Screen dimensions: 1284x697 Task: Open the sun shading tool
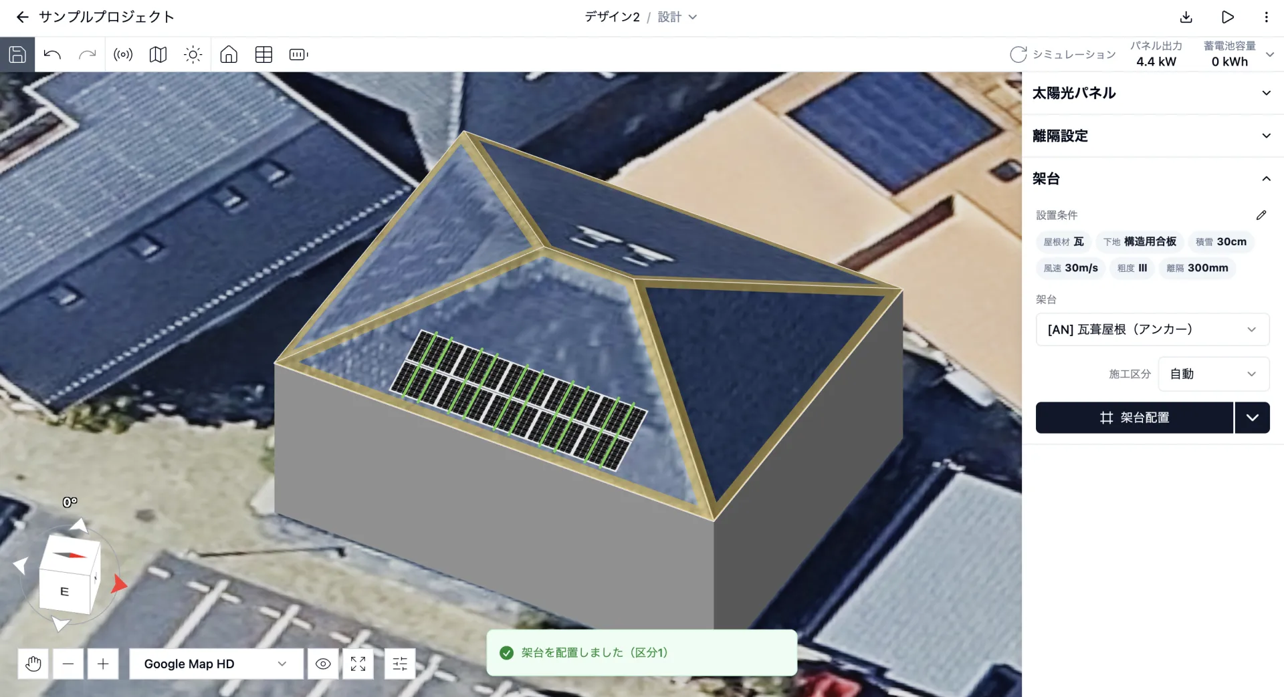click(x=193, y=55)
